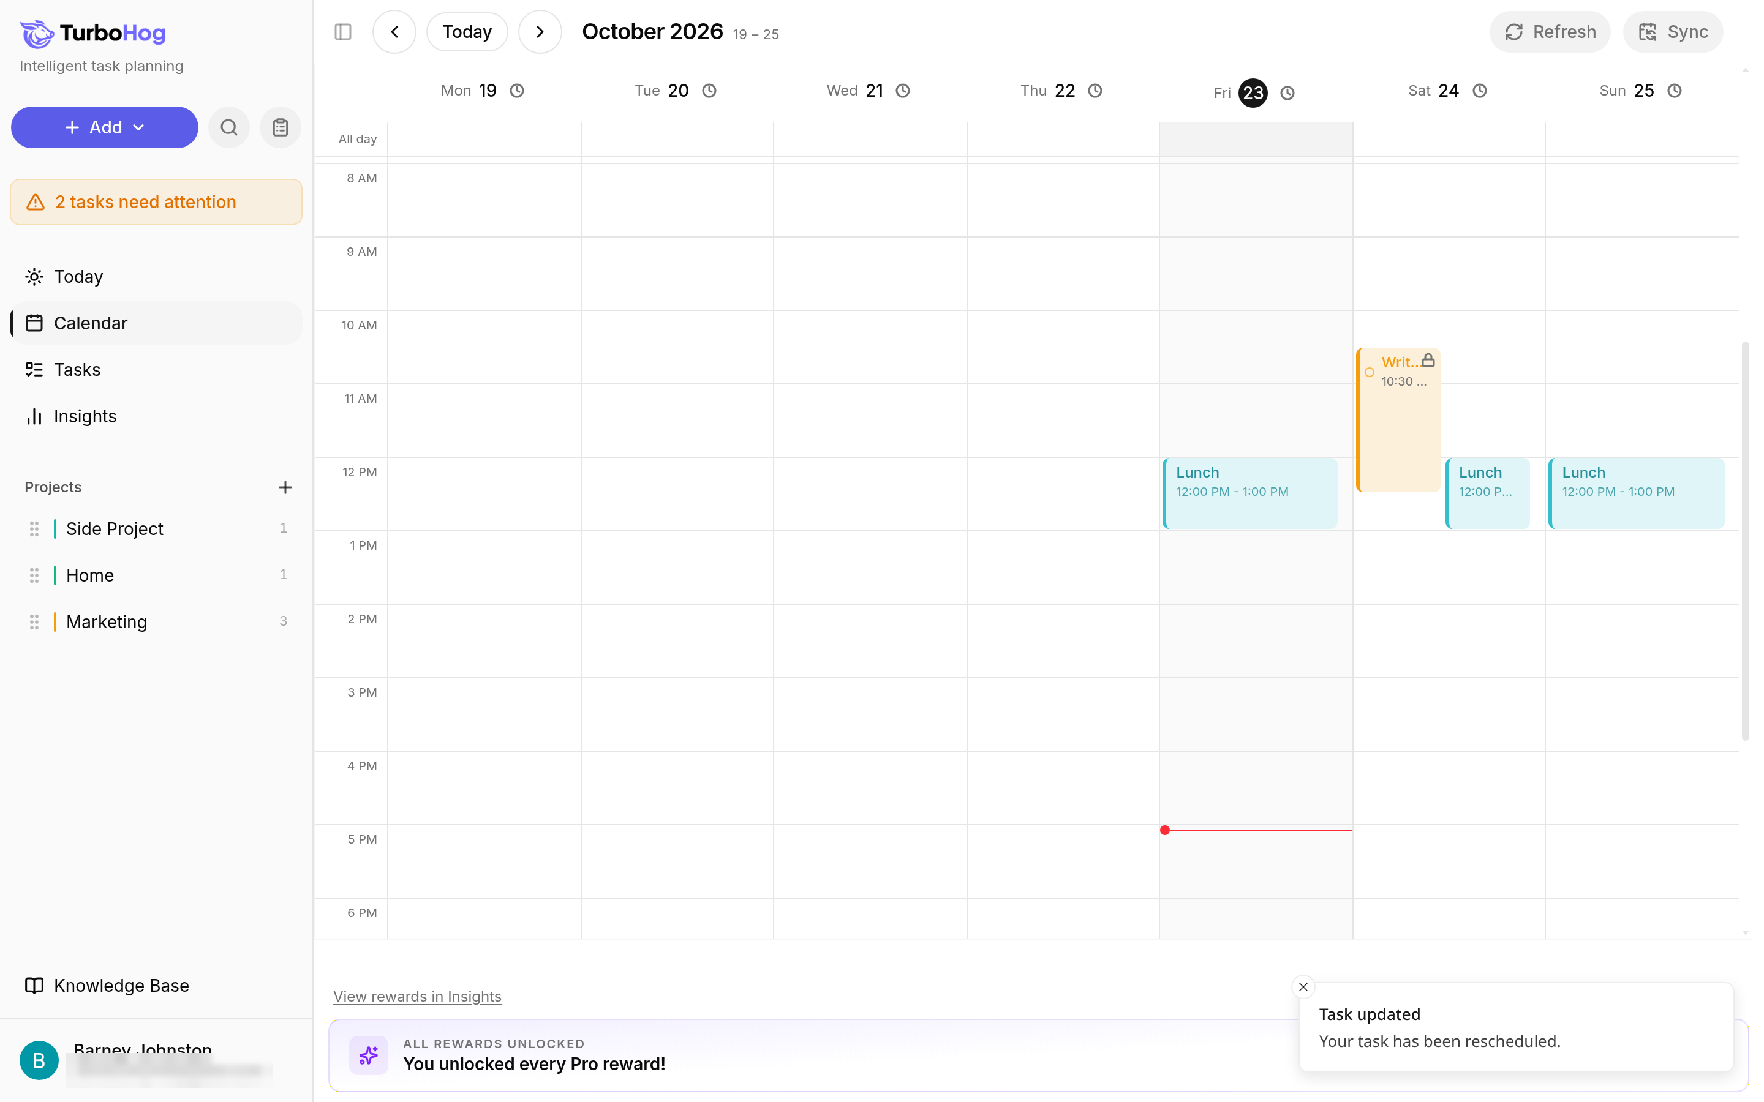This screenshot has height=1102, width=1764.
Task: Dismiss the Task updated notification
Action: (x=1303, y=987)
